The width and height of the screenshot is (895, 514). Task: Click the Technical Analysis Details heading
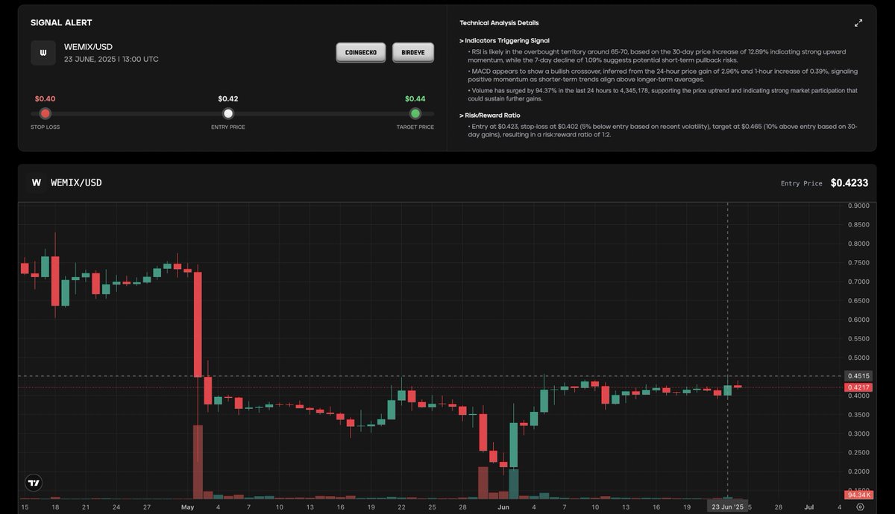click(x=499, y=23)
